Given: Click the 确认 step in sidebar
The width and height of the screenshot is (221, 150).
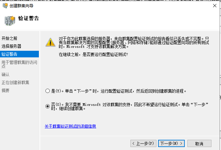Looking at the screenshot, I should [5, 75].
